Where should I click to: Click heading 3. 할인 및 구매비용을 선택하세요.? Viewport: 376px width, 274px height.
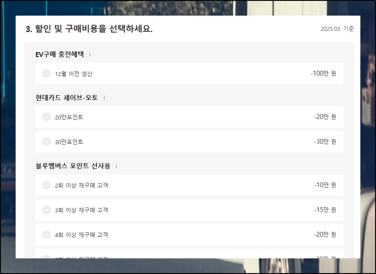click(89, 29)
